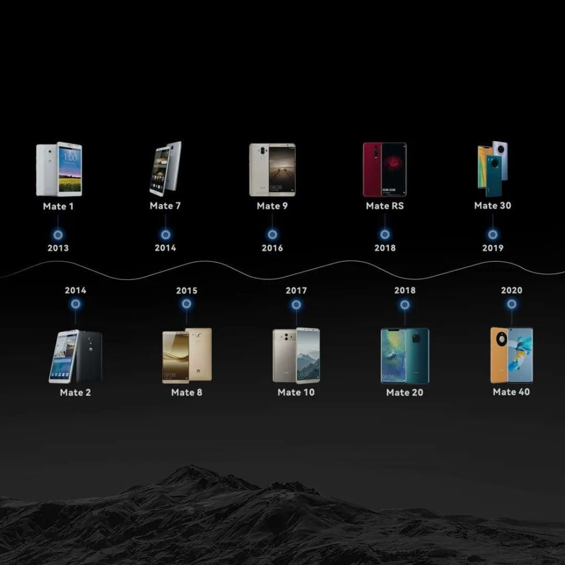Select the 2019 timeline marker under Mate 30

(x=493, y=234)
